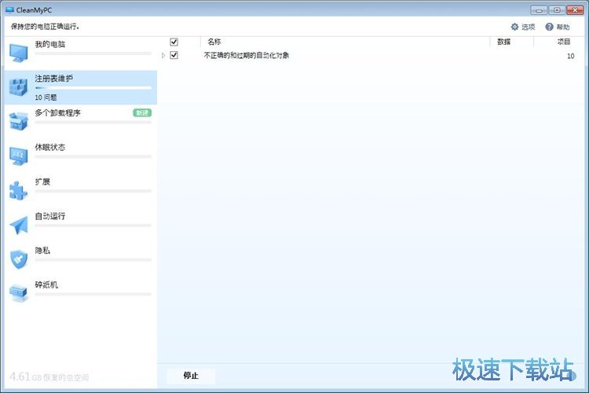
Task: Maximize the CleanMyPC window
Action: (557, 10)
